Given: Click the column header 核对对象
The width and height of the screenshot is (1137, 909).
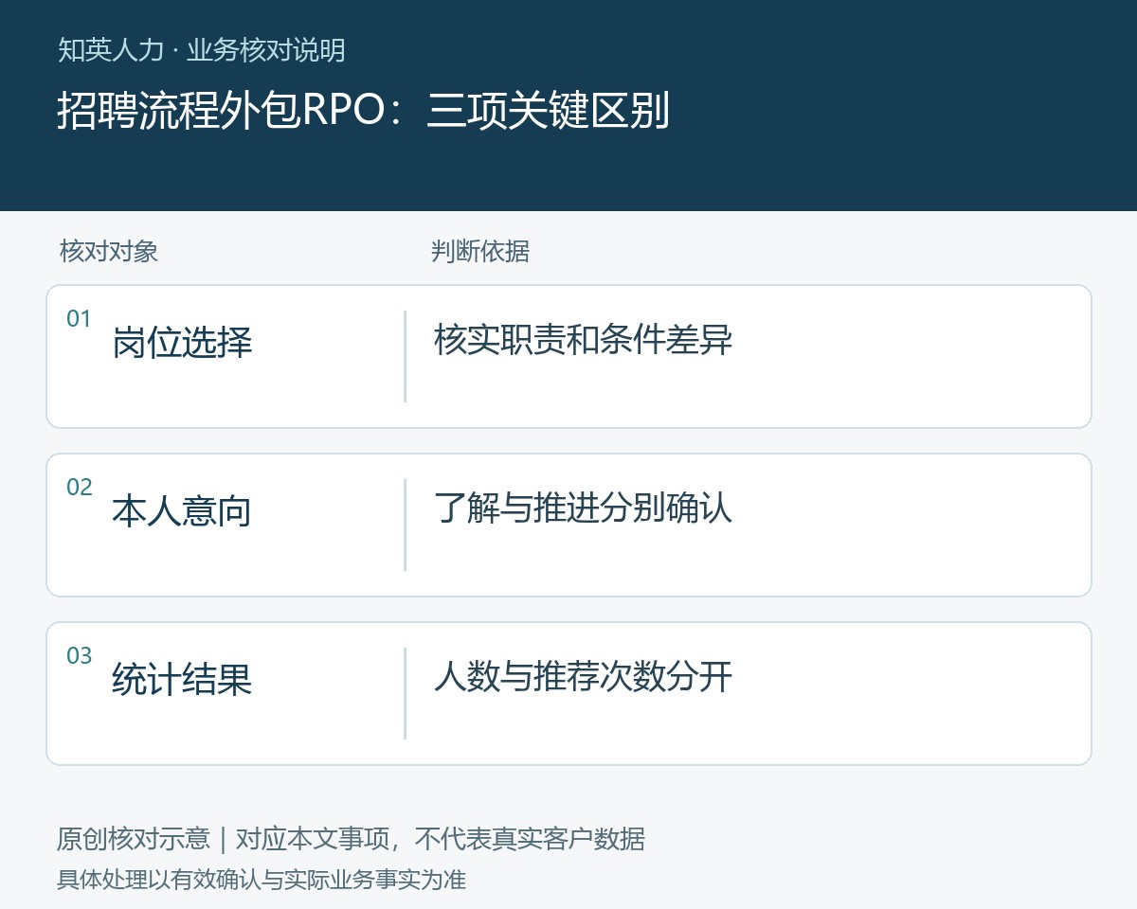Looking at the screenshot, I should pos(108,251).
